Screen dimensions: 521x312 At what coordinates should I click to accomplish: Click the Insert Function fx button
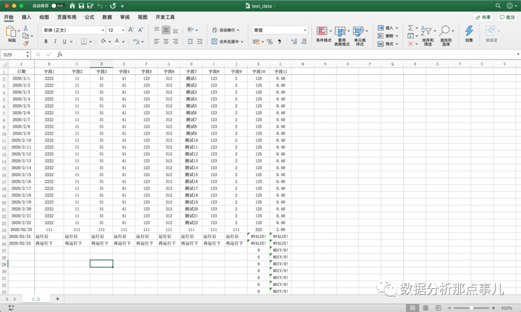pyautogui.click(x=59, y=54)
